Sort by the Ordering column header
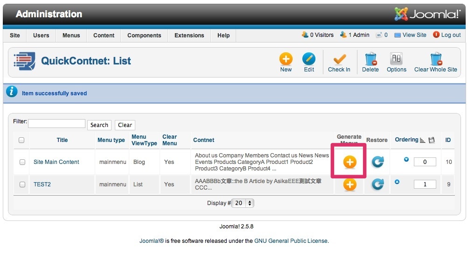468x255 pixels. pyautogui.click(x=406, y=140)
